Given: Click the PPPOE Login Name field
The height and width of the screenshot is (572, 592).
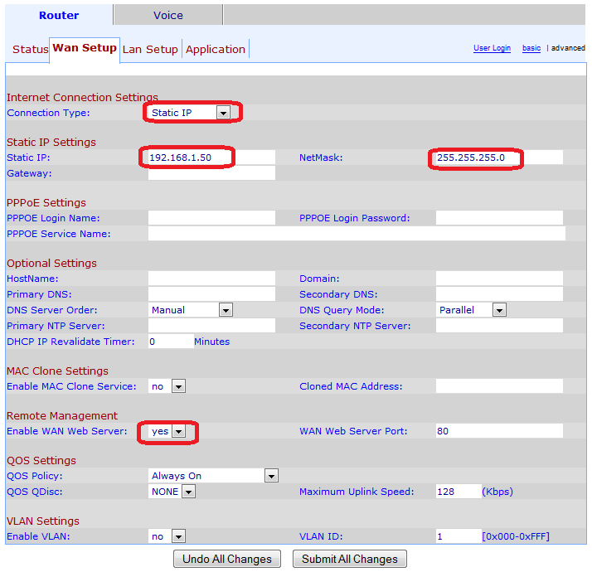Looking at the screenshot, I should (211, 218).
